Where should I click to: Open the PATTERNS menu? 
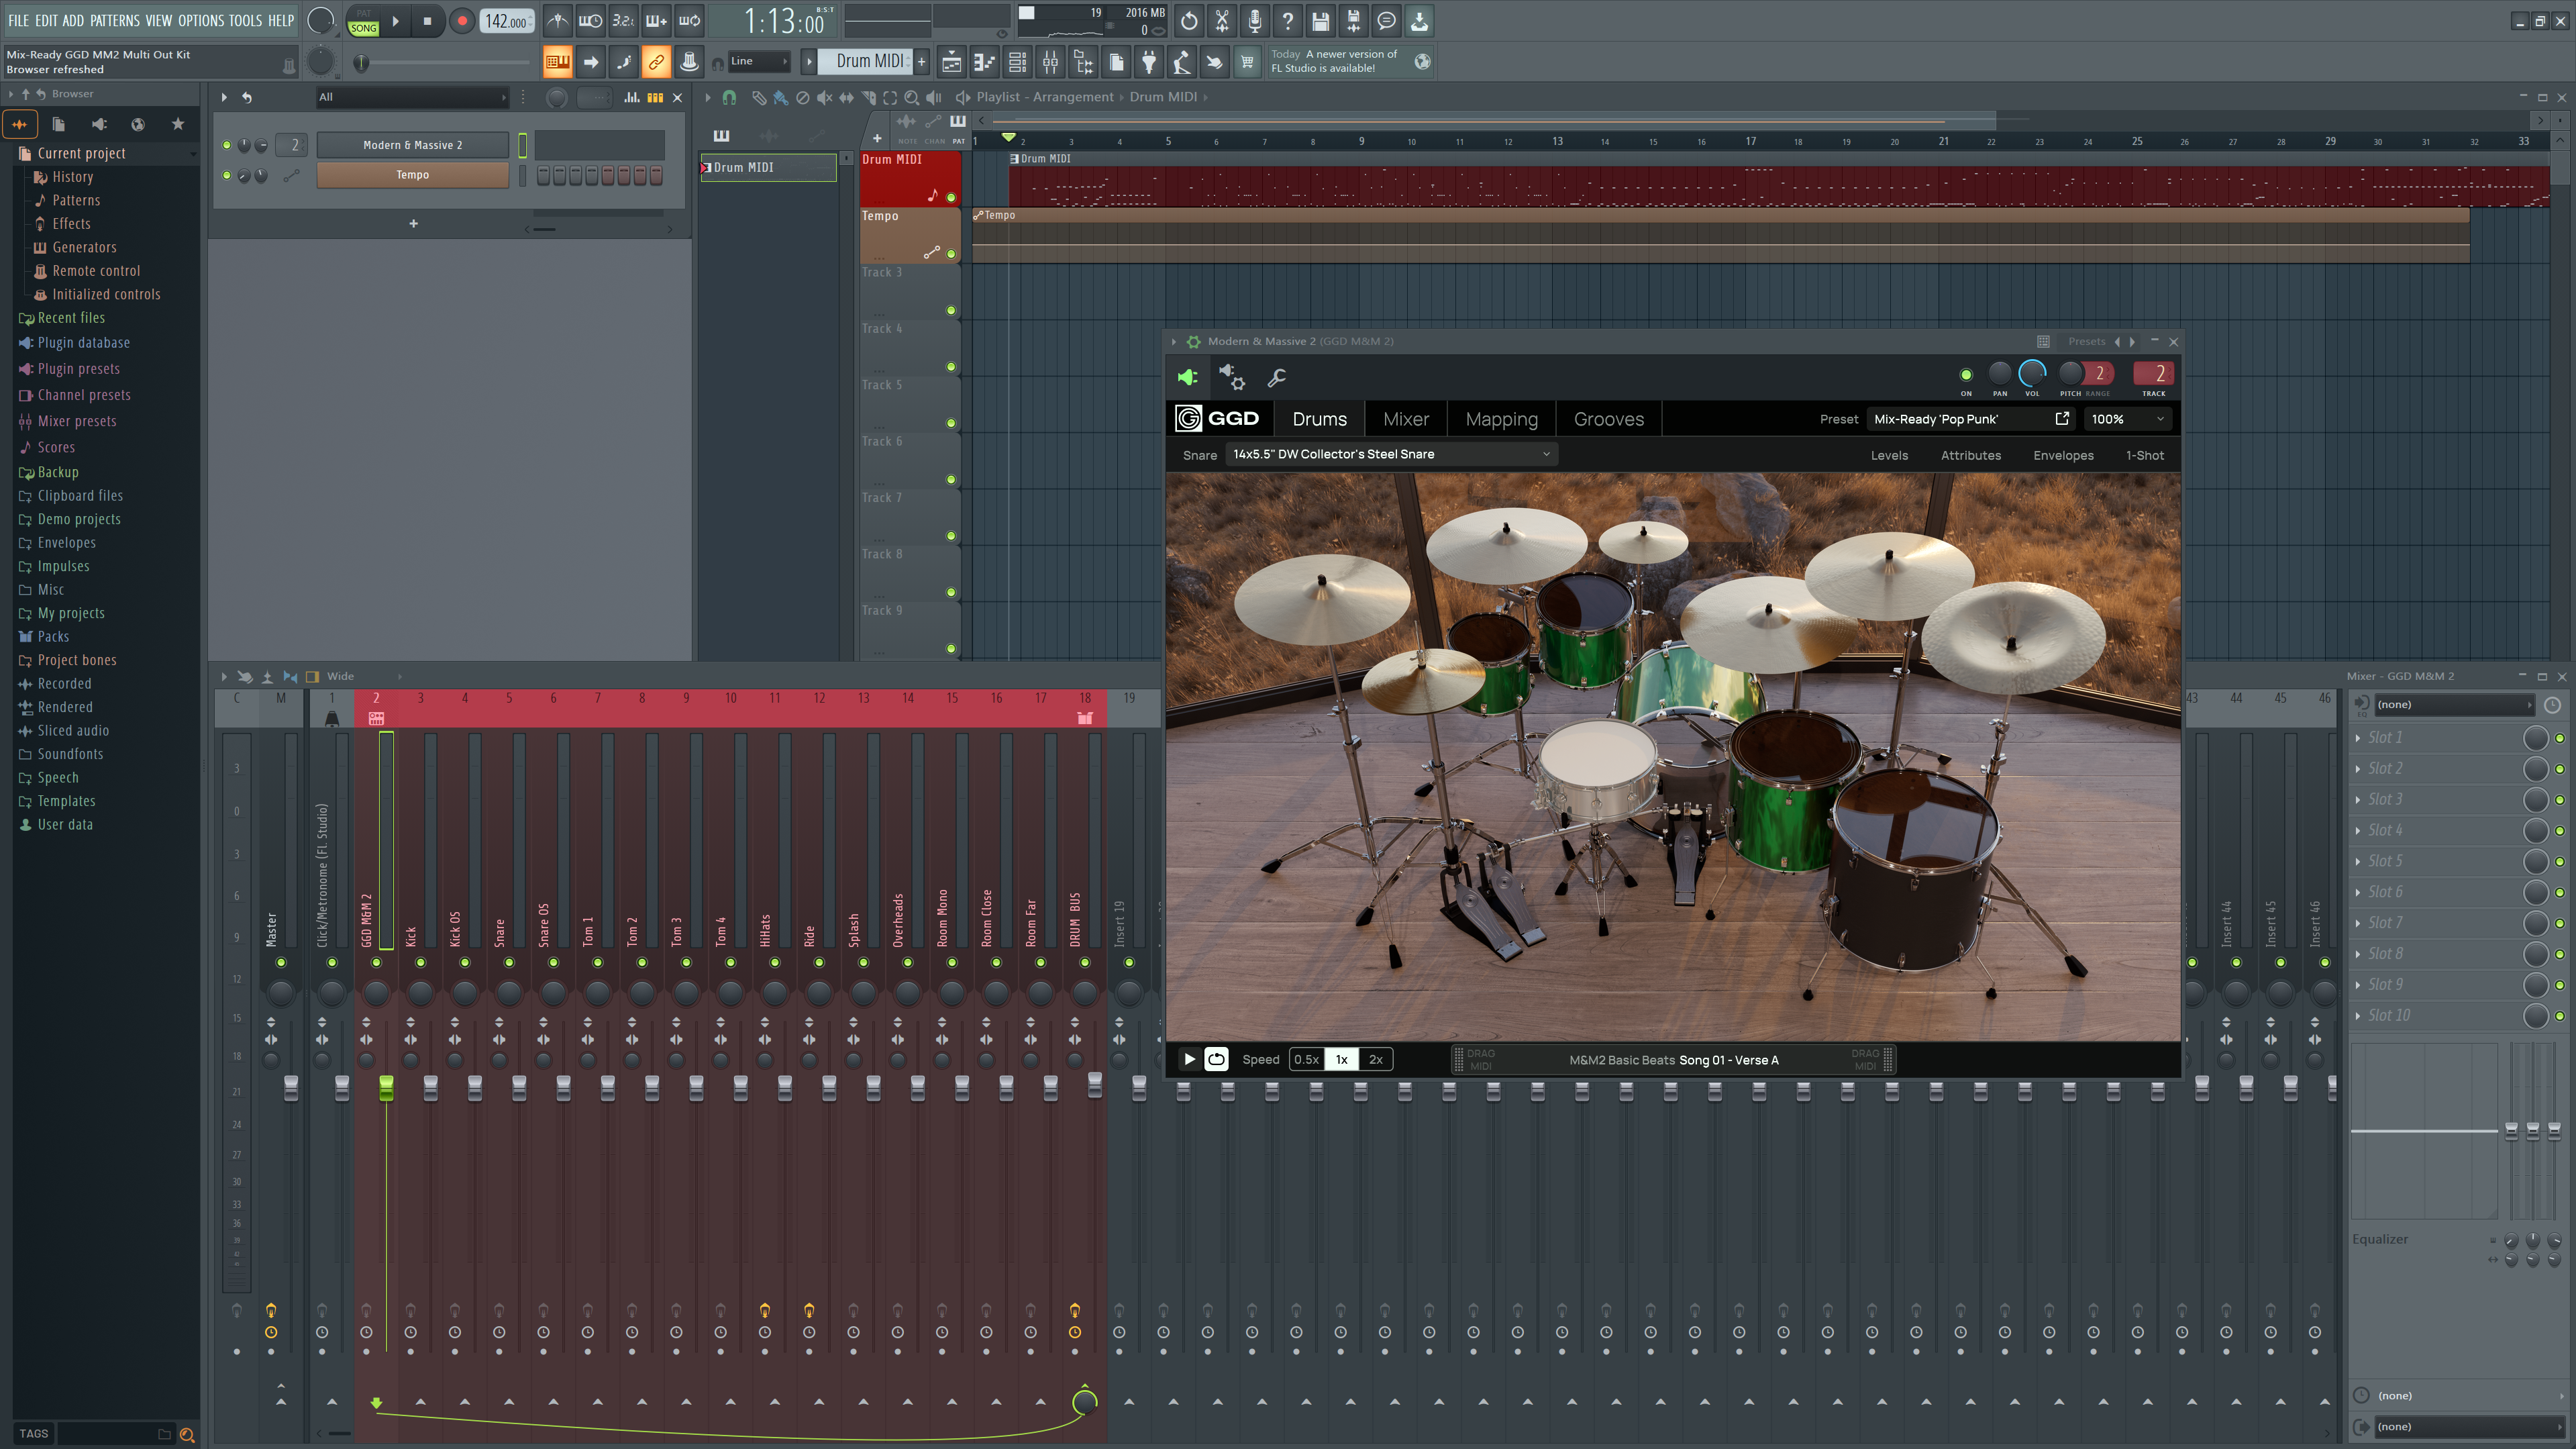pyautogui.click(x=114, y=20)
